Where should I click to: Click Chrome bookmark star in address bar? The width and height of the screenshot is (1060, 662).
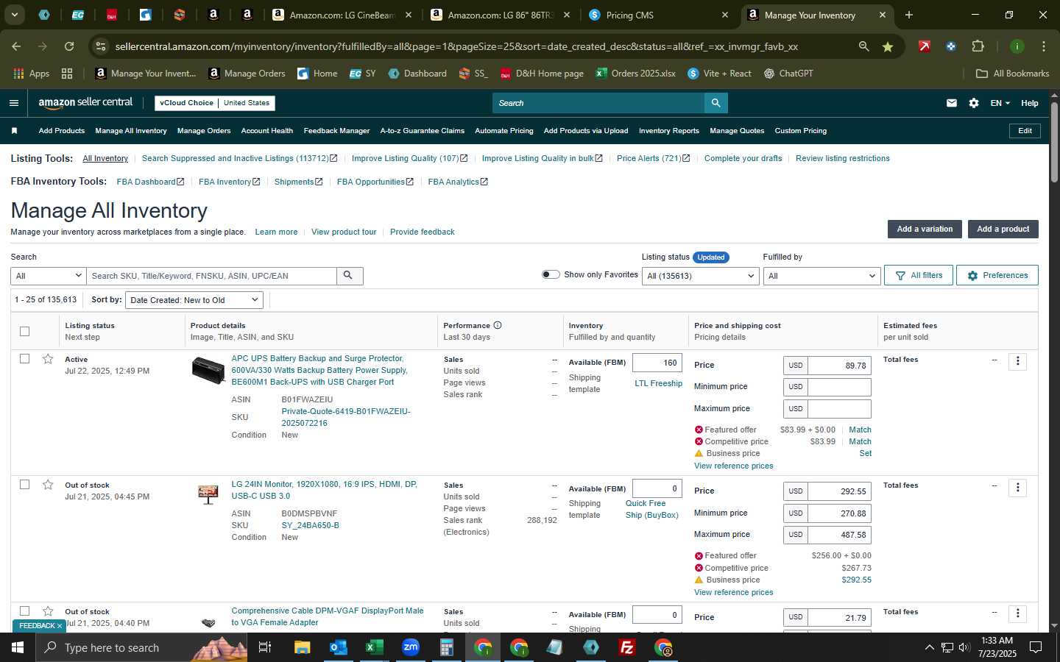(x=888, y=46)
